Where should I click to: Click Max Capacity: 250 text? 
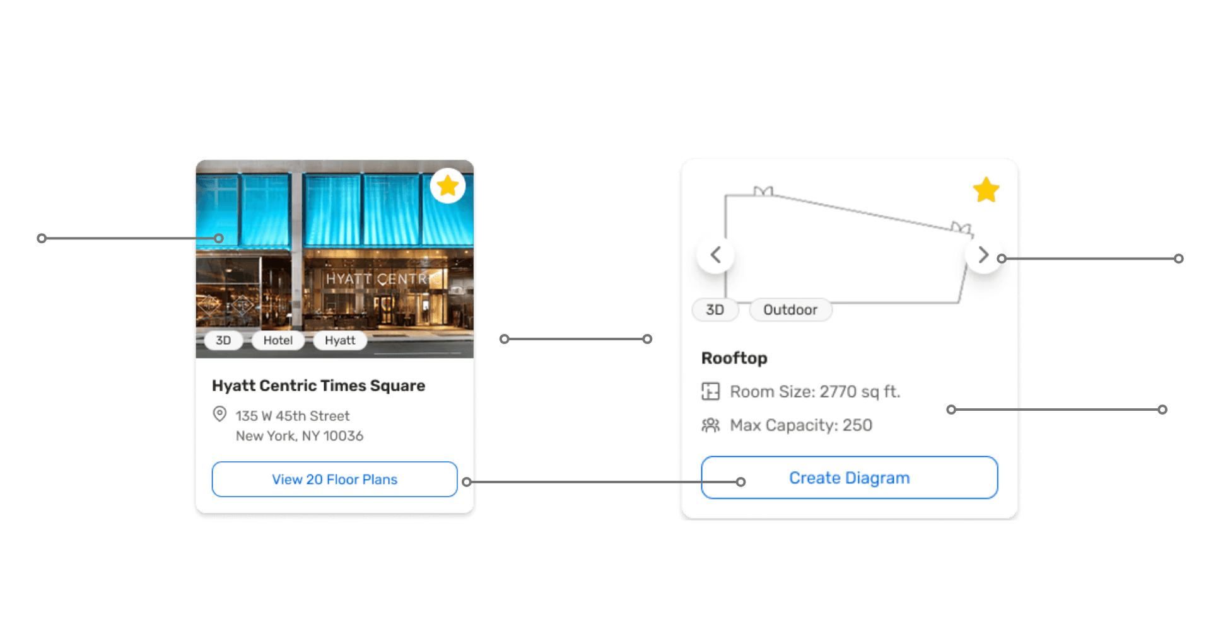tap(801, 425)
